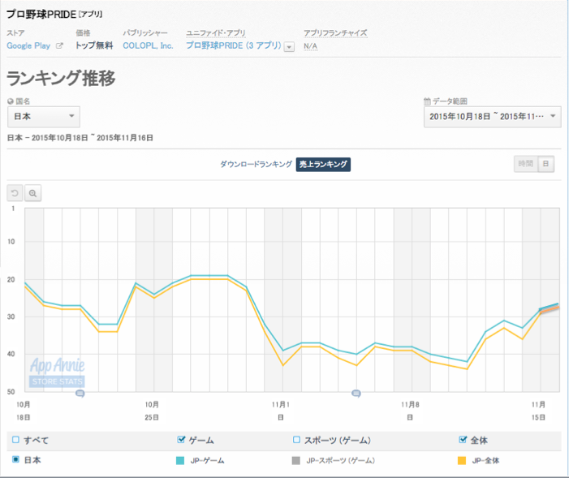Screen dimensions: 569x478
Task: Click the reset zoom undo icon
Action: pyautogui.click(x=15, y=193)
